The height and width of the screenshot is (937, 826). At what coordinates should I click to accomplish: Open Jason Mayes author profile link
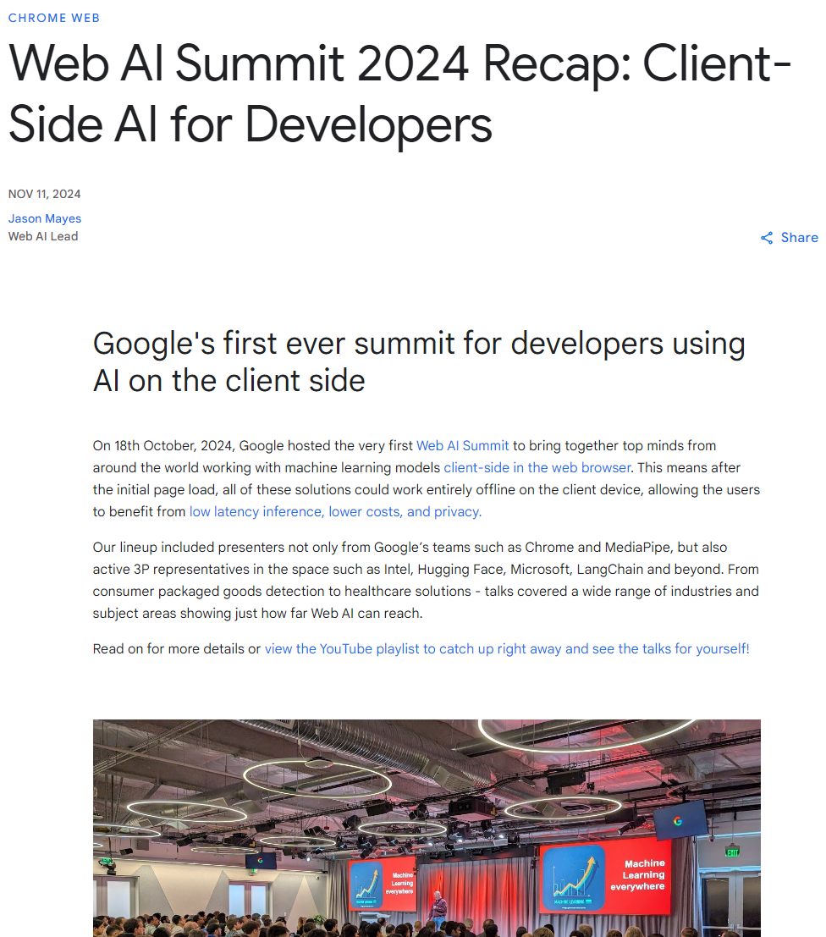coord(45,218)
